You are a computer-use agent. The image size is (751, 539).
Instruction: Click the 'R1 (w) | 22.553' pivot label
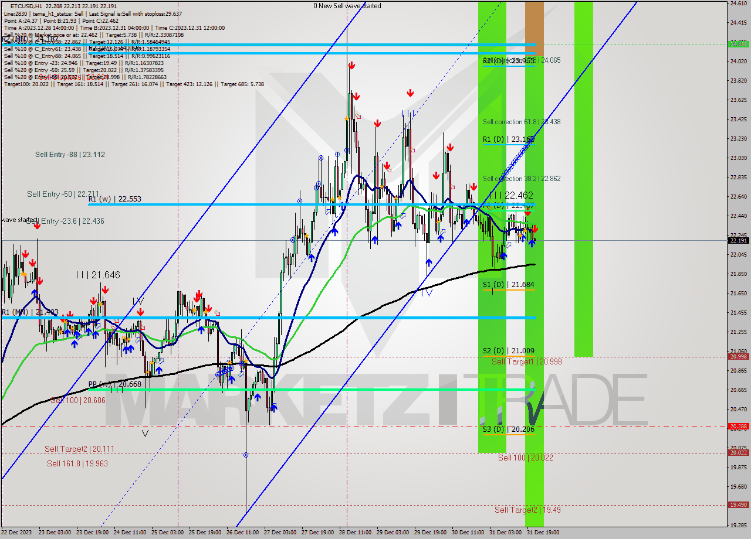(x=115, y=199)
